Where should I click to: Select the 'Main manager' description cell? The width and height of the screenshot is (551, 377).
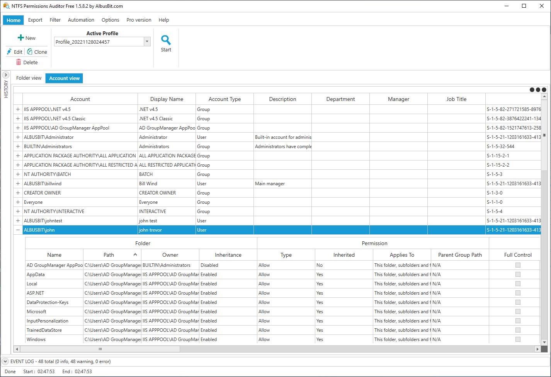click(x=283, y=184)
